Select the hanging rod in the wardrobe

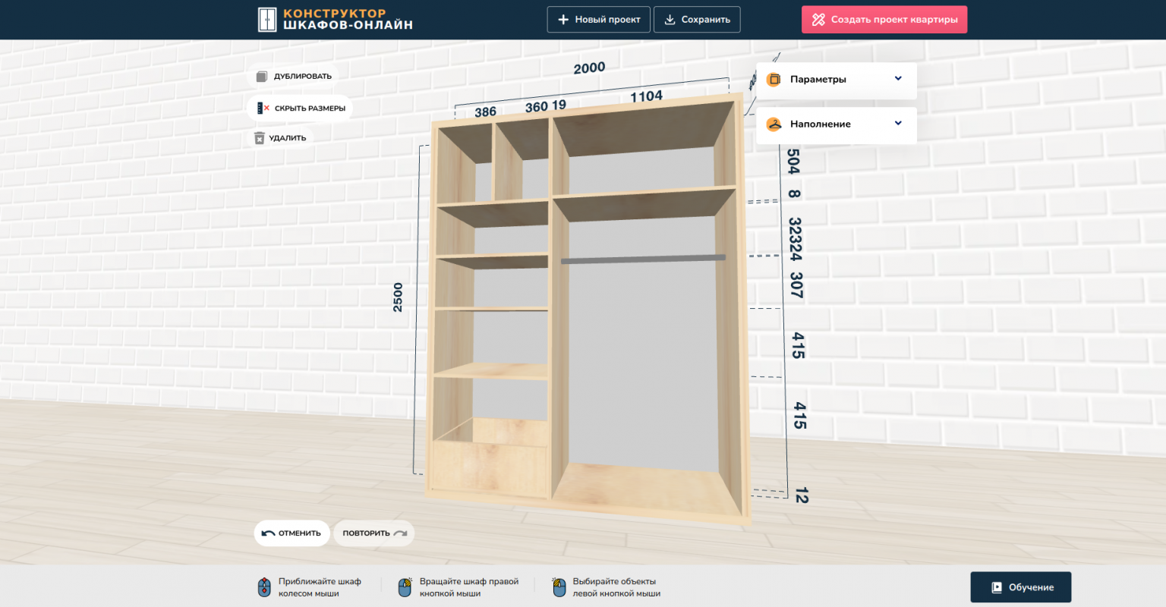(642, 259)
